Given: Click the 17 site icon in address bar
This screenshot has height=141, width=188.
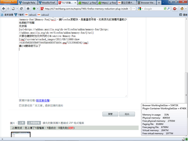Looking at the screenshot, I should point(42,9).
